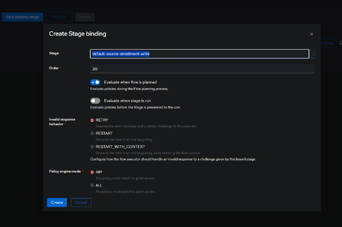The image size is (342, 227).
Task: Click 'Any policy must match to grant access' text
Action: (x=125, y=178)
